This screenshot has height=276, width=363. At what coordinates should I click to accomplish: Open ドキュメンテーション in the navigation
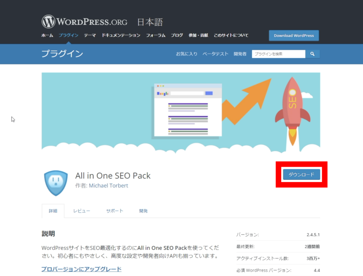click(x=121, y=35)
